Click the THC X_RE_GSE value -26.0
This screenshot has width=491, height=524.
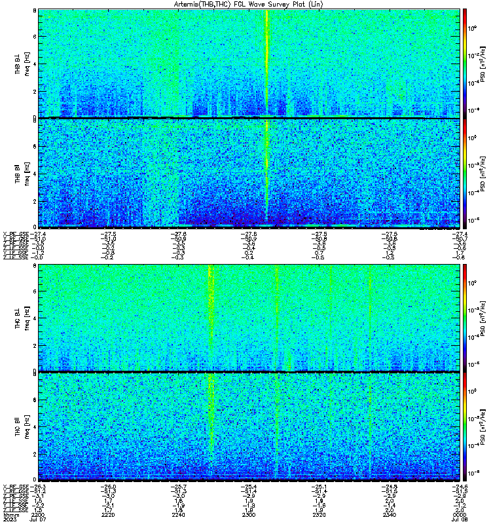108,487
